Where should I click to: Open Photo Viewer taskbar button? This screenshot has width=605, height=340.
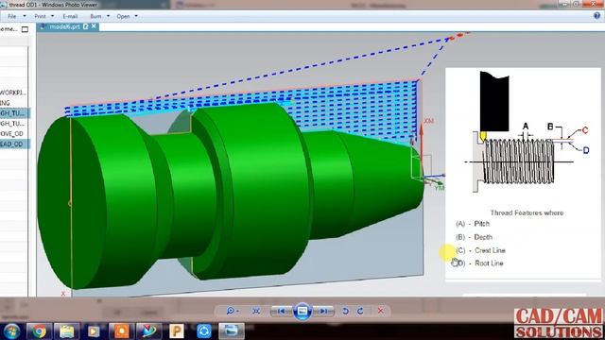[x=232, y=331]
